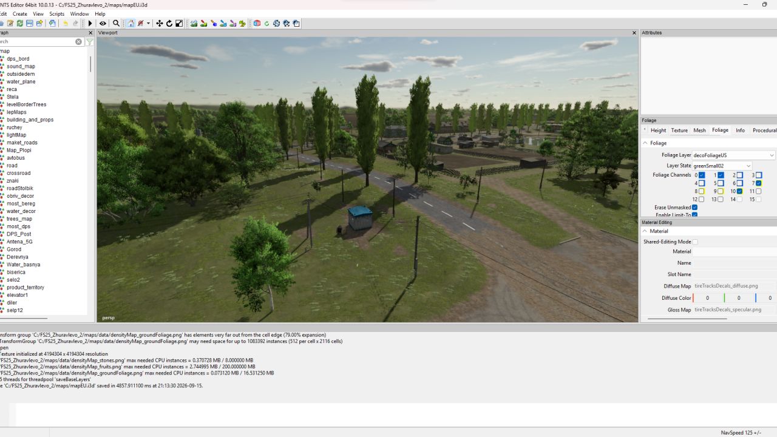Click the highlighted house icon in the toolbar
The image size is (777, 437).
click(x=131, y=24)
